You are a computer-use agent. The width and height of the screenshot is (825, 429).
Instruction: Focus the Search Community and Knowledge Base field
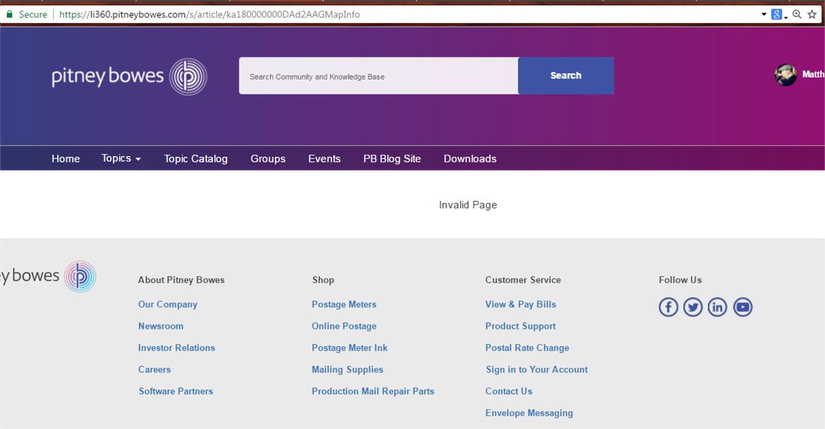point(379,76)
